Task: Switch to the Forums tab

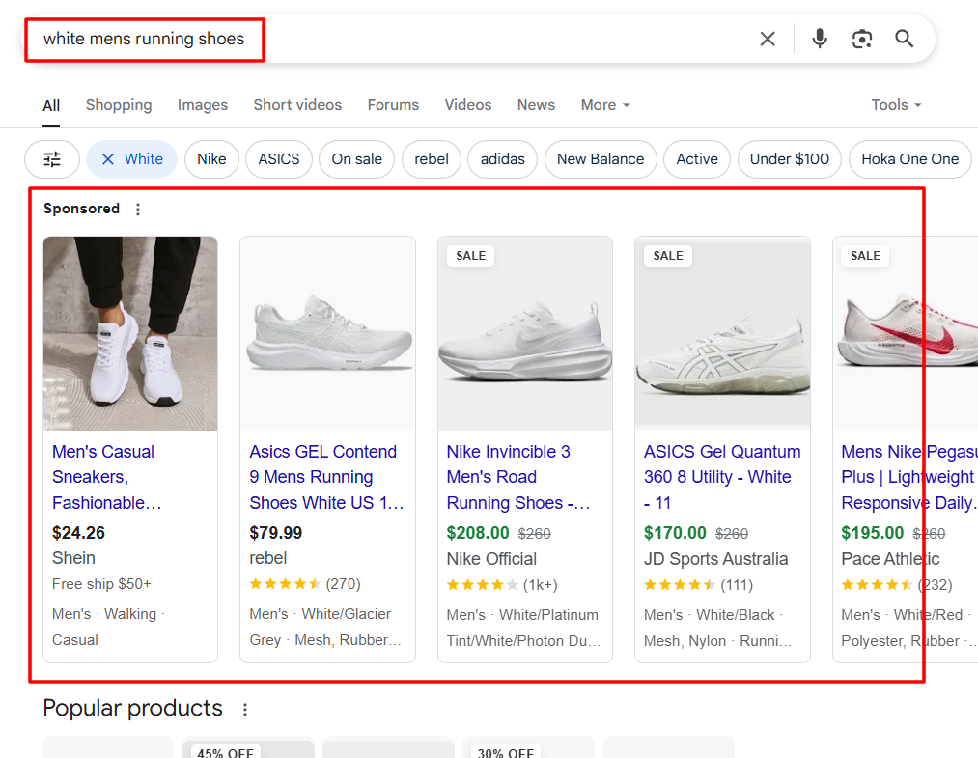Action: click(393, 105)
